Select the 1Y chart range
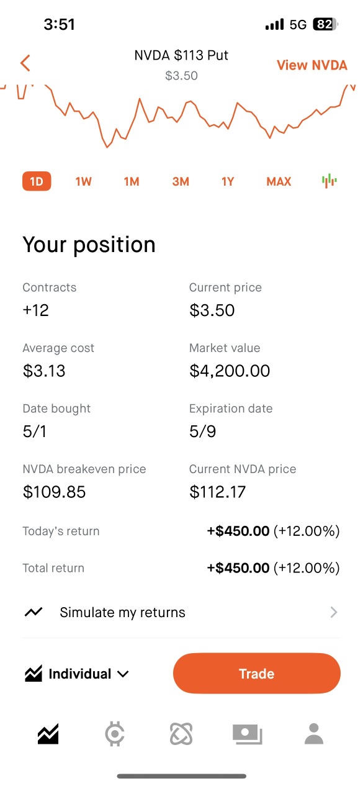Viewport: 363px width, 786px height. (x=228, y=181)
